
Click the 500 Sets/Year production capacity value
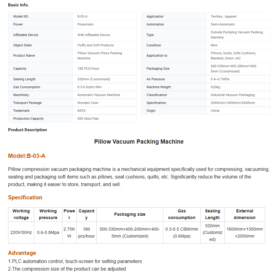[88, 118]
